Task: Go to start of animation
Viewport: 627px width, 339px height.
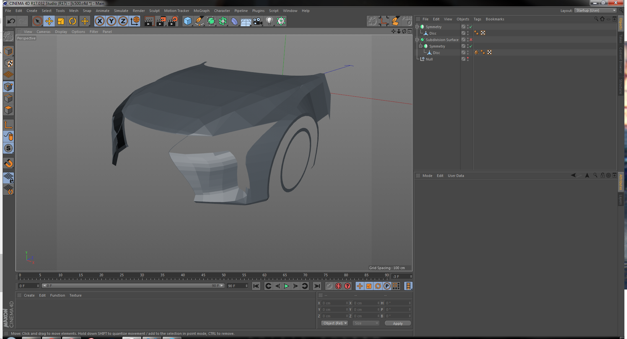Action: pos(256,286)
